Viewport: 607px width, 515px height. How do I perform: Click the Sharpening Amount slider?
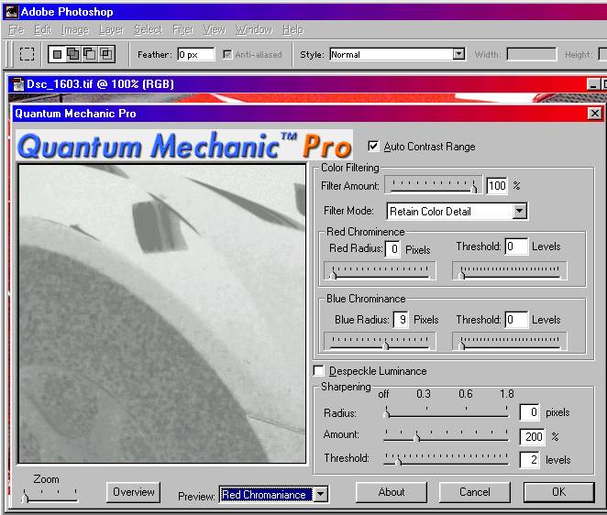click(447, 435)
